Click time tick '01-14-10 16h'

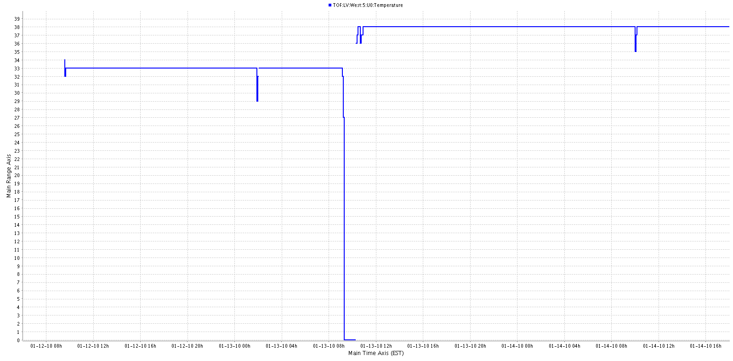[x=706, y=346]
